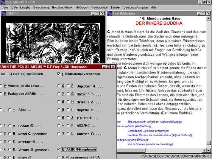Viewport: 212px width, 159px height.
Task: Choose radio button G for Saturn
Action: coord(68,94)
